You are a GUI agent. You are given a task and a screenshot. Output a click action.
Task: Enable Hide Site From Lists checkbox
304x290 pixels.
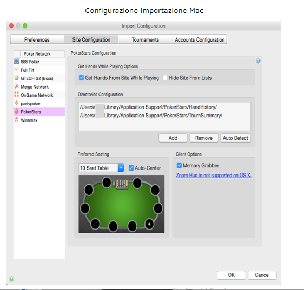coord(165,78)
